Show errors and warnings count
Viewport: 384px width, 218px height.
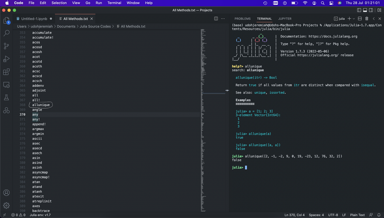click(18, 215)
